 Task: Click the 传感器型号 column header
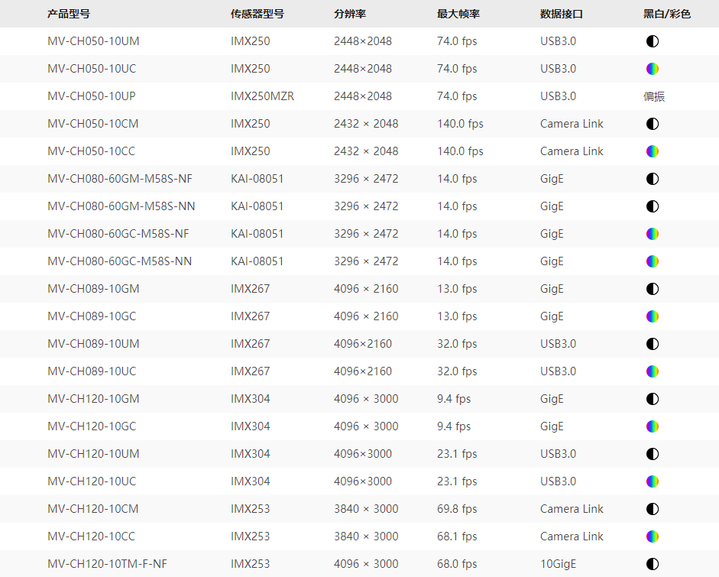(257, 14)
